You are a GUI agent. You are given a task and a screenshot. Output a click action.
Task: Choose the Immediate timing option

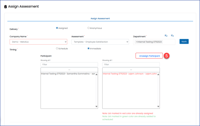click(89, 48)
